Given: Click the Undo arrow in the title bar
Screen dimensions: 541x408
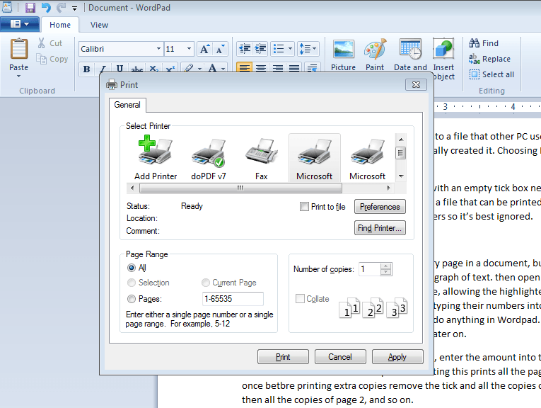Looking at the screenshot, I should click(x=46, y=7).
